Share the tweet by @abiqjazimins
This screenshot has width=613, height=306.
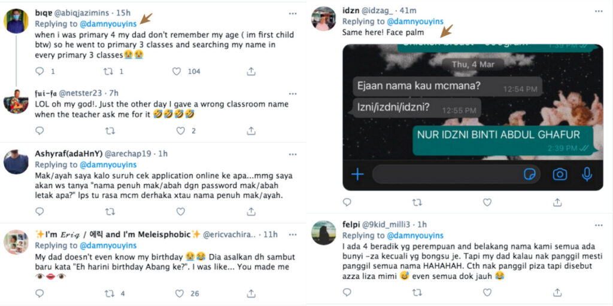pyautogui.click(x=251, y=71)
